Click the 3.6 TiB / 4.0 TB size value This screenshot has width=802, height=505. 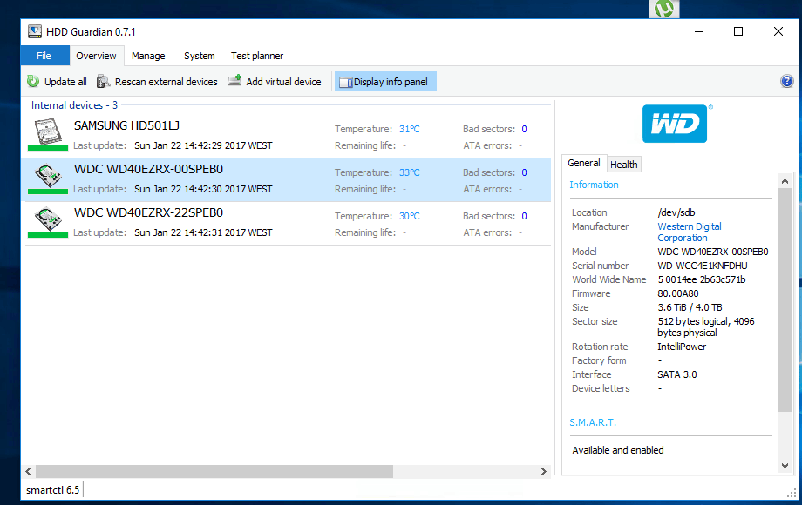(690, 307)
